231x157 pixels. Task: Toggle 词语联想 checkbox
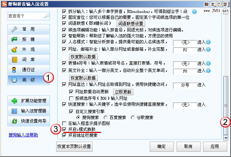click(64, 23)
